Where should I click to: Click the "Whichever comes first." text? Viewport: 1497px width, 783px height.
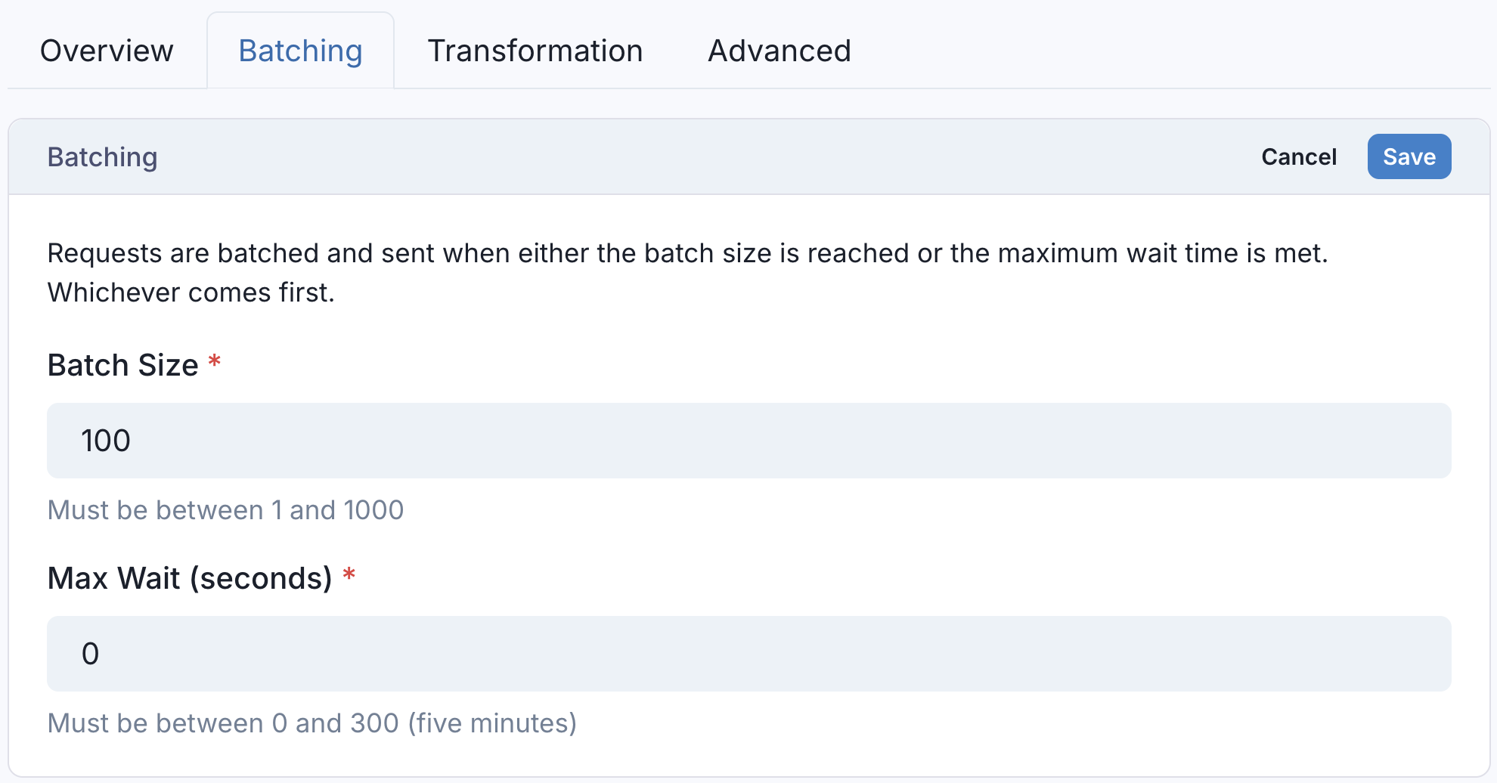click(x=191, y=292)
